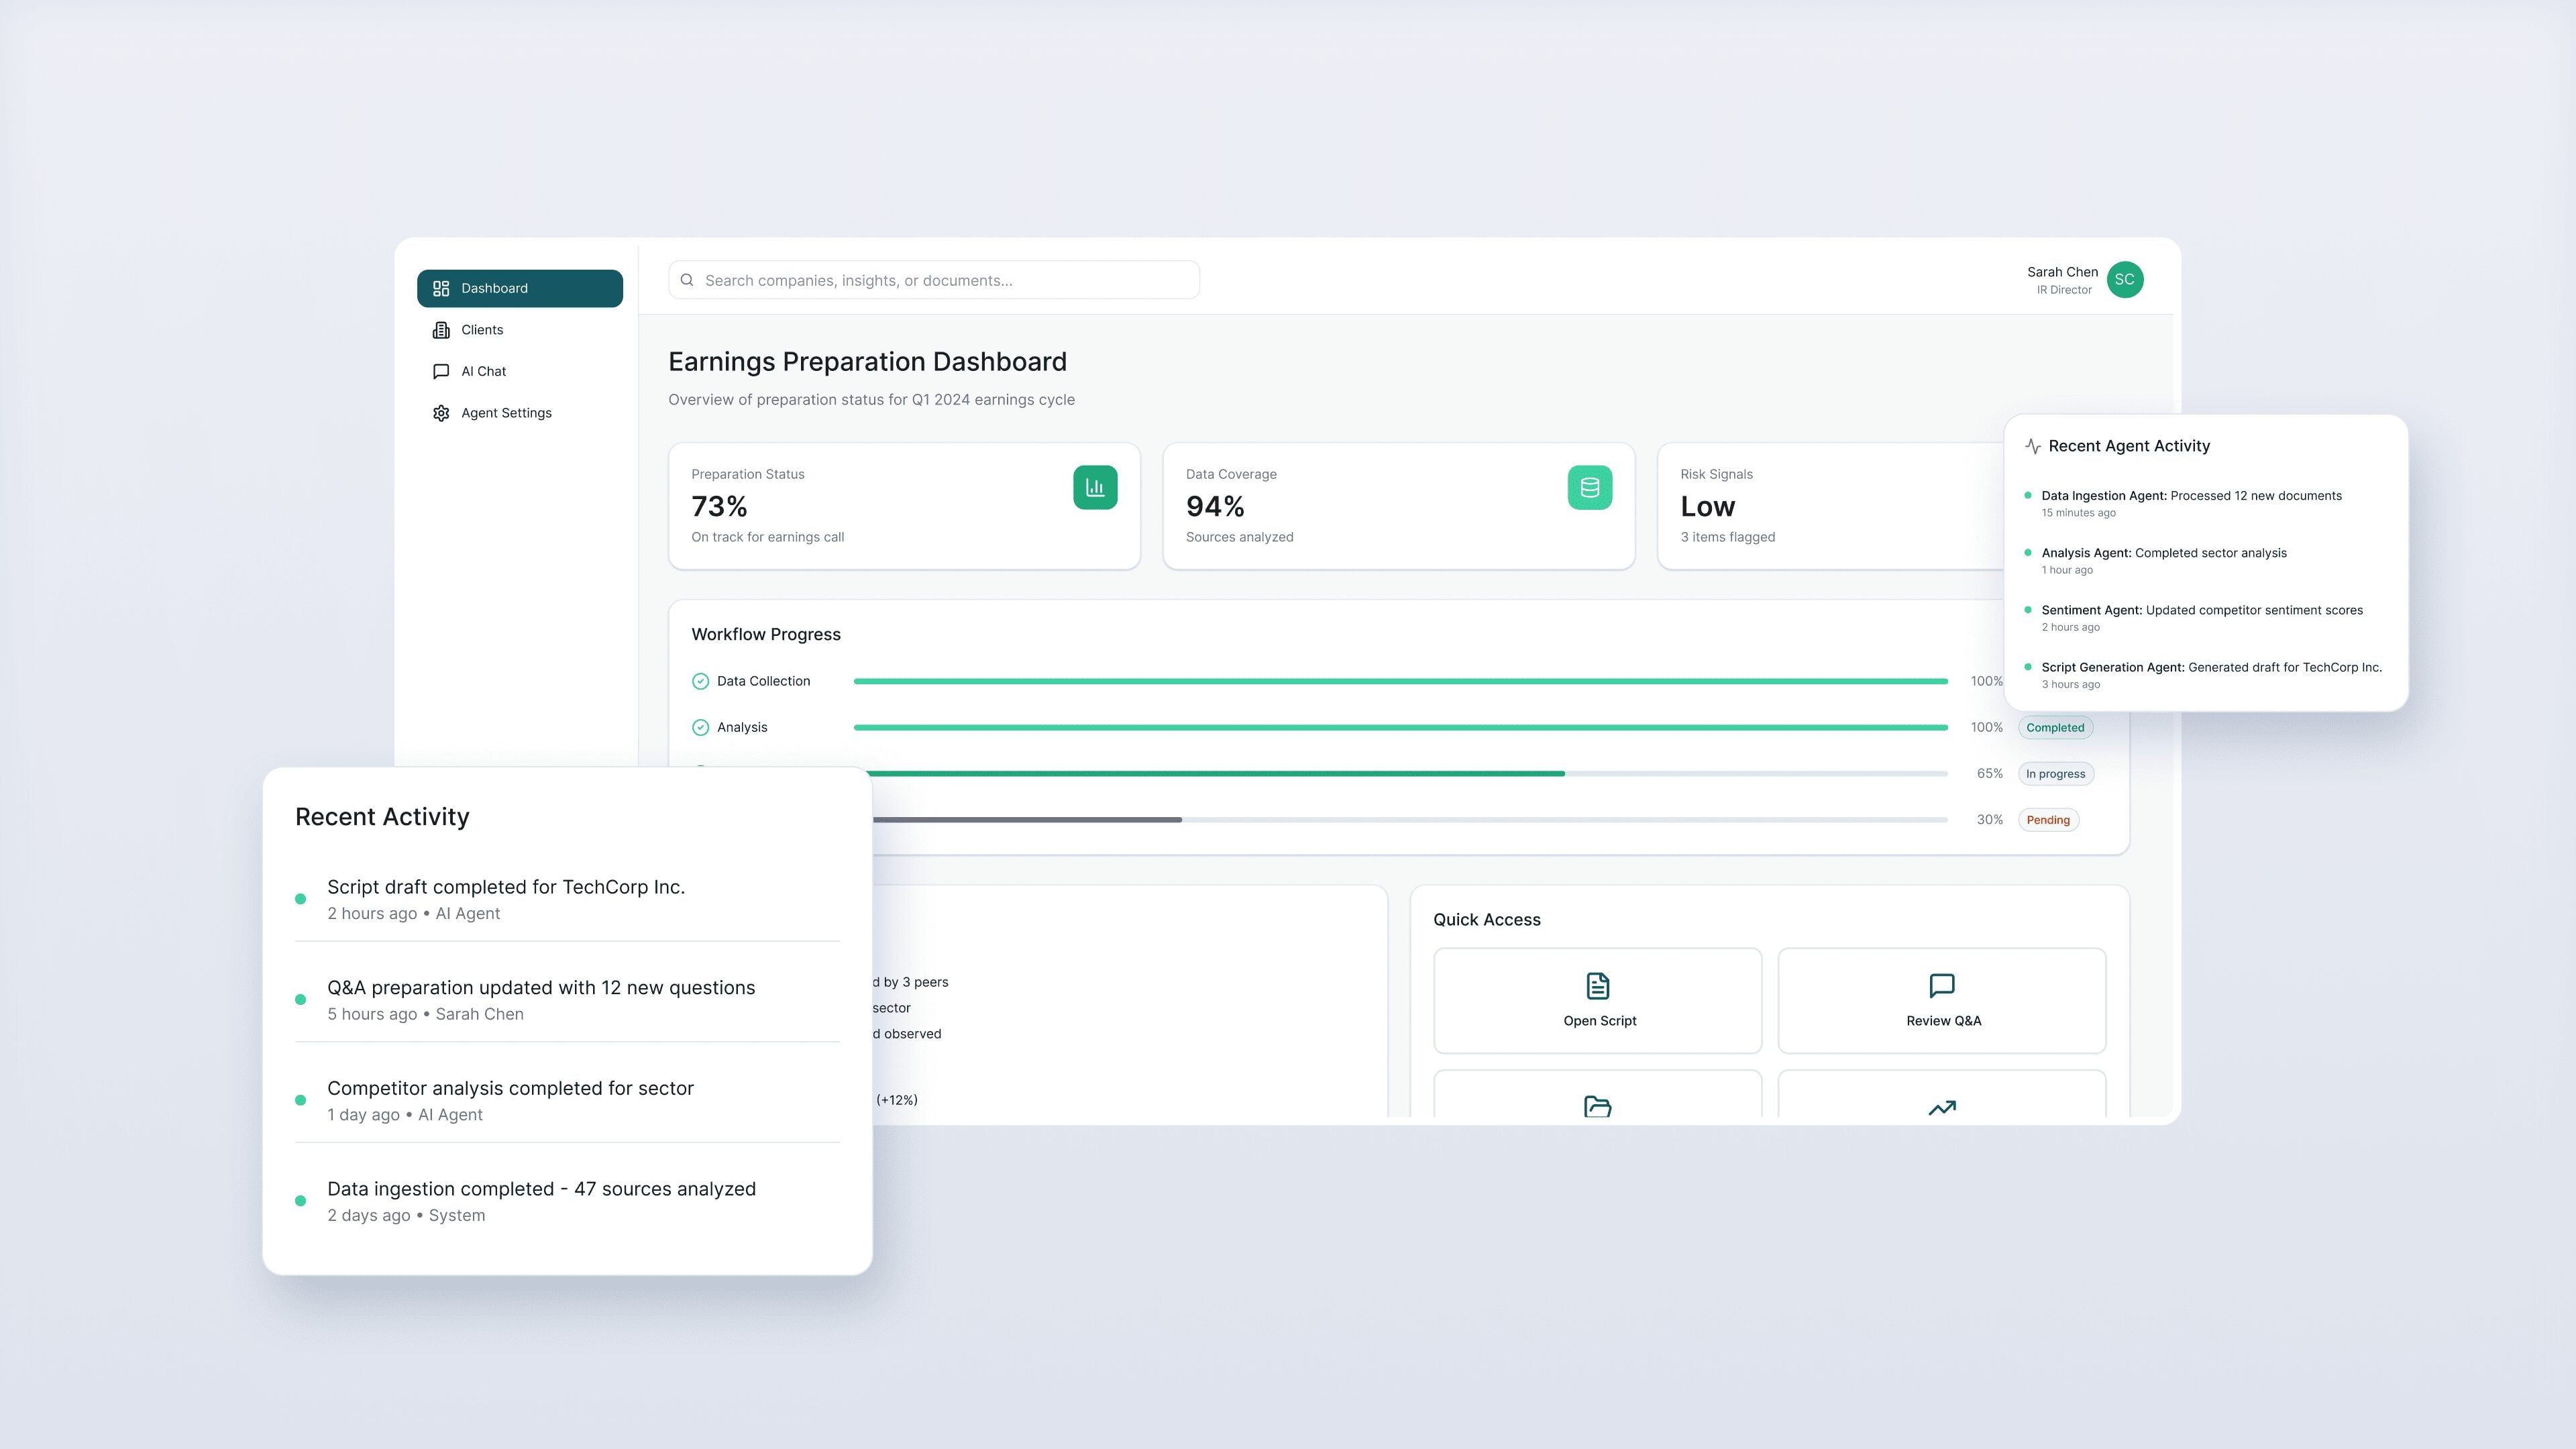This screenshot has height=1449, width=2576.
Task: Click the AI Chat speech bubble icon
Action: (441, 371)
